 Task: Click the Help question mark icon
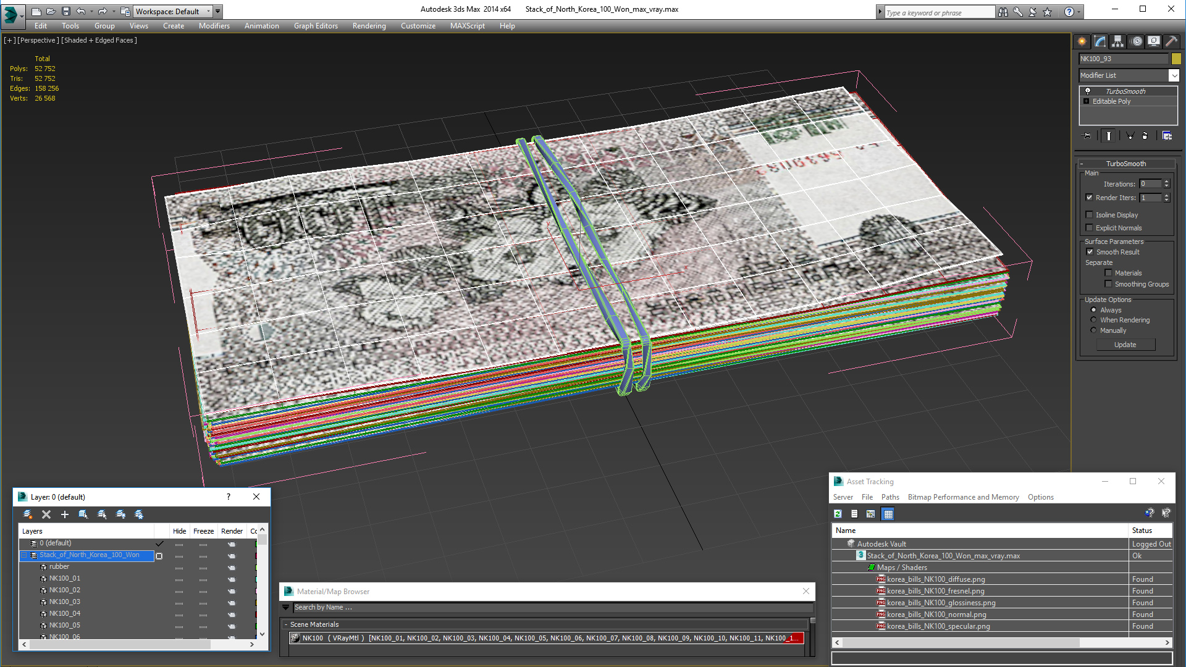tap(1069, 12)
